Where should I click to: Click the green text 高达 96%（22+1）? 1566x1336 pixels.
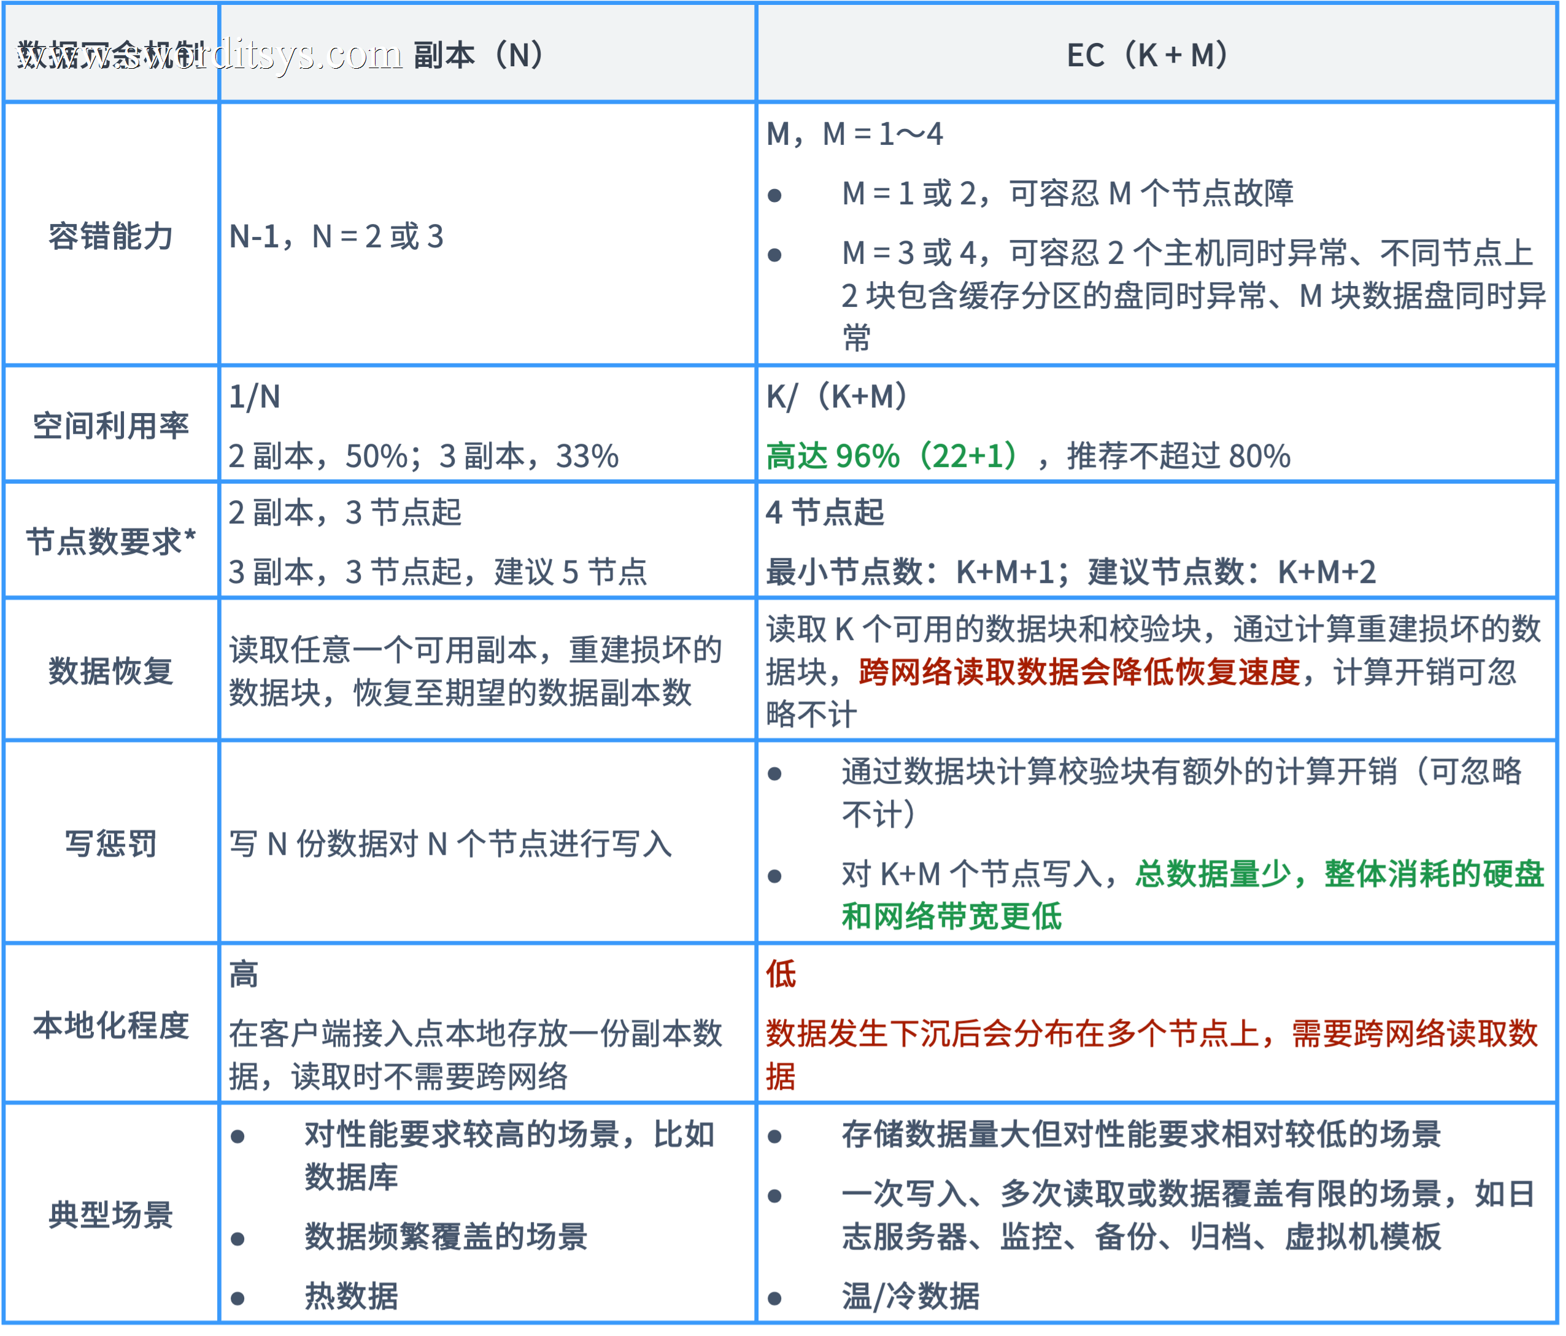895,455
